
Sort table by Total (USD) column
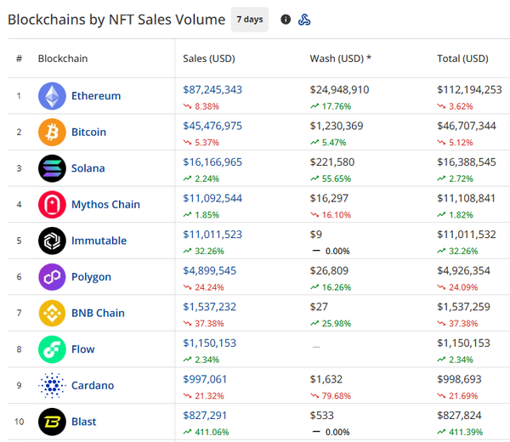(x=462, y=59)
